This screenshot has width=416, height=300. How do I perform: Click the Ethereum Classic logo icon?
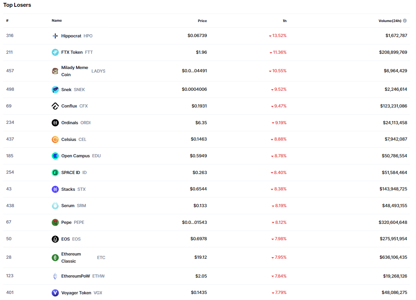click(x=55, y=258)
